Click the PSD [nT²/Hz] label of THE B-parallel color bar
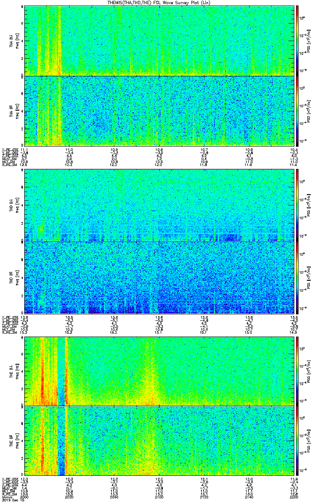 [309, 441]
